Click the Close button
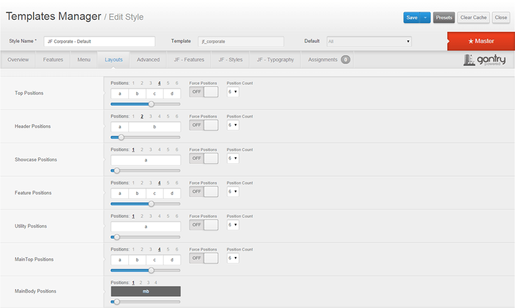Screen dimensions: 515x308 (501, 18)
